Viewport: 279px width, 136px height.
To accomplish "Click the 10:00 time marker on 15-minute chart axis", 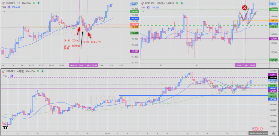I will pos(95,65).
